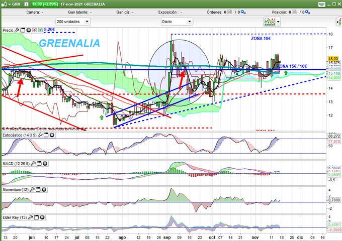Click the info icon beside GRN ticker

[x=26, y=4]
